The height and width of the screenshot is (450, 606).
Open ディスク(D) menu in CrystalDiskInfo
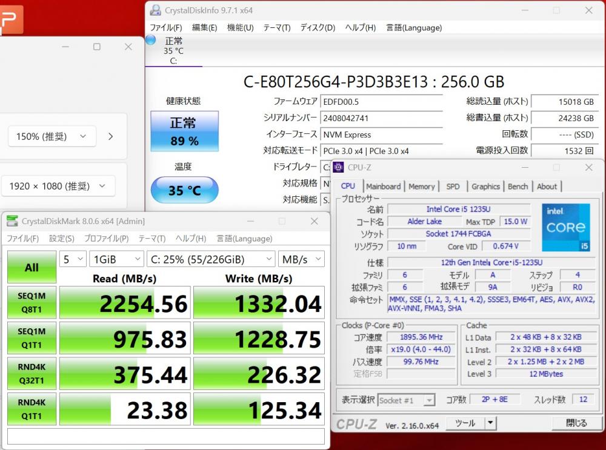click(318, 28)
